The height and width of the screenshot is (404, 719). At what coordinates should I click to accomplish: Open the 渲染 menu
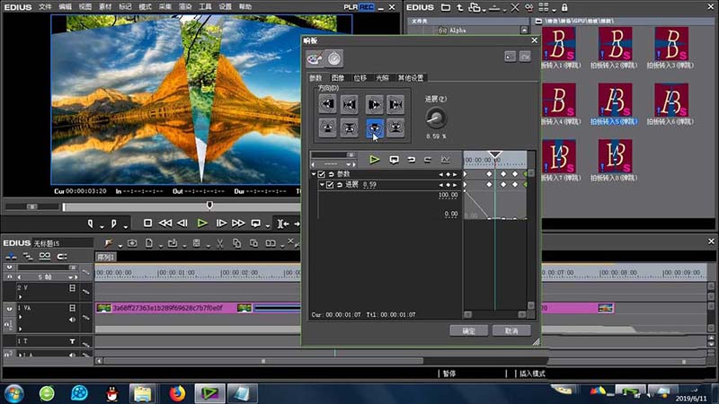tap(185, 7)
